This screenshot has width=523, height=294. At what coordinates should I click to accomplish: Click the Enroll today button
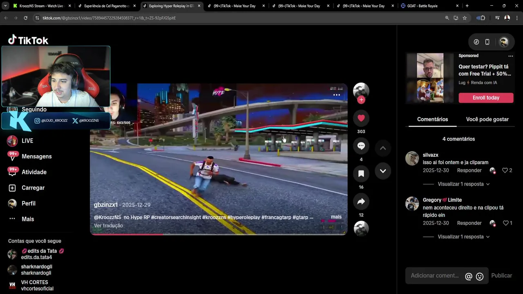pos(486,98)
